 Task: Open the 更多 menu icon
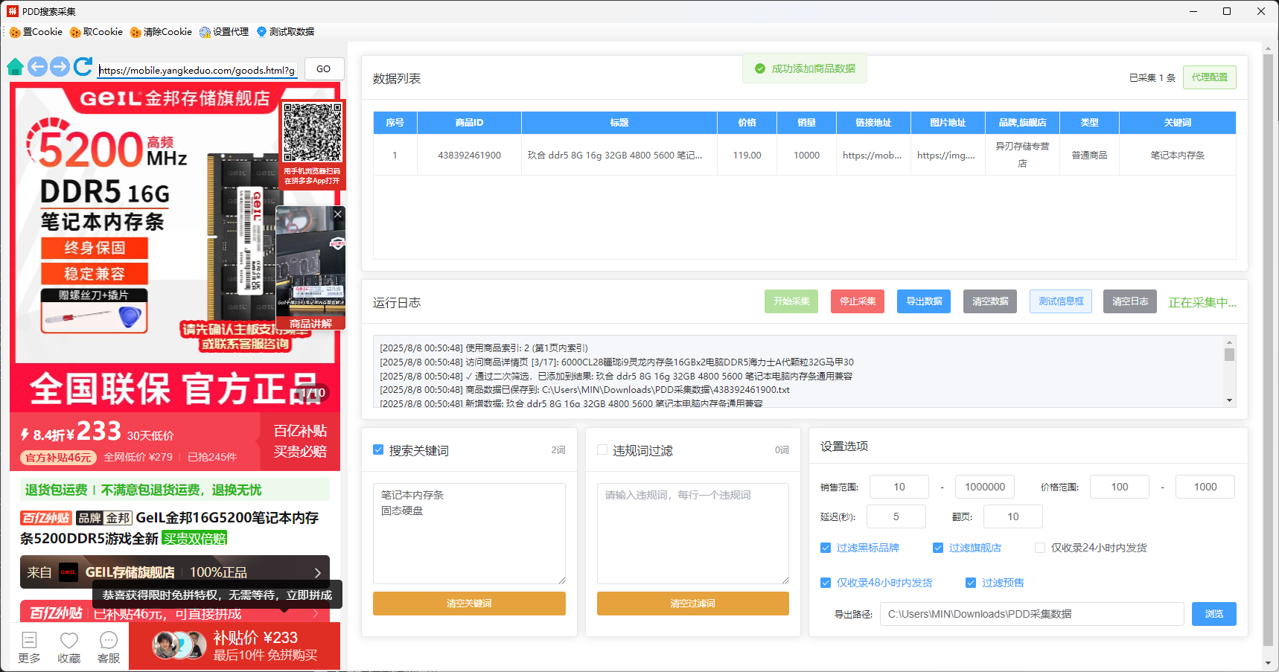click(x=29, y=641)
